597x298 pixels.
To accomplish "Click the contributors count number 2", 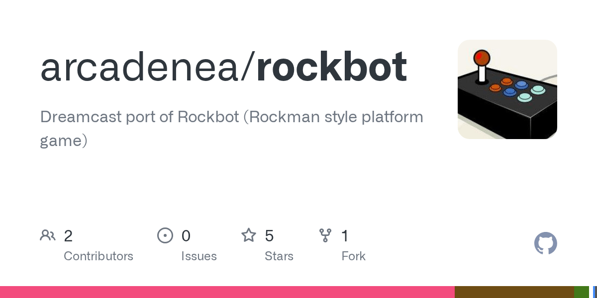I will coord(68,235).
